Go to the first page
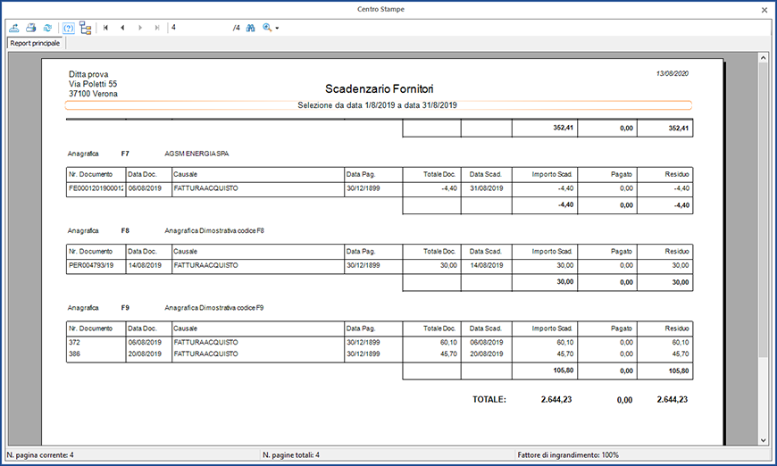Viewport: 777px width, 466px height. [106, 28]
